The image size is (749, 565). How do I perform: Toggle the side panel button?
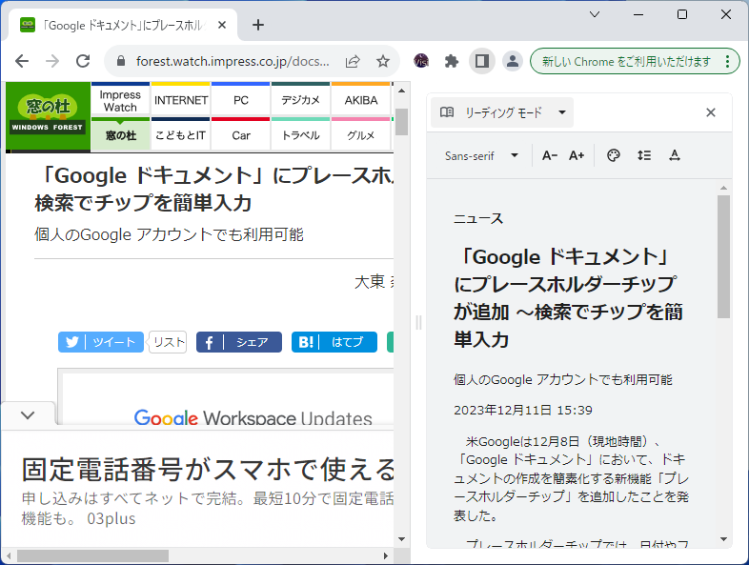[481, 61]
